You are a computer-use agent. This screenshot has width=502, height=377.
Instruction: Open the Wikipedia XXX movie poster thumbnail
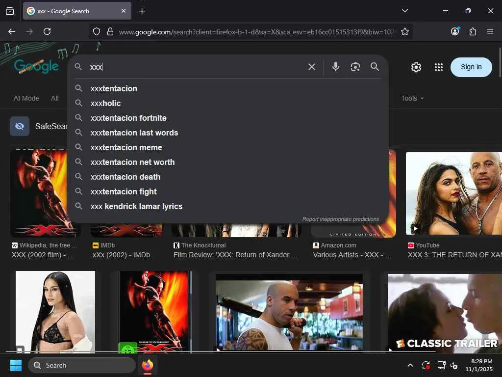tap(39, 193)
